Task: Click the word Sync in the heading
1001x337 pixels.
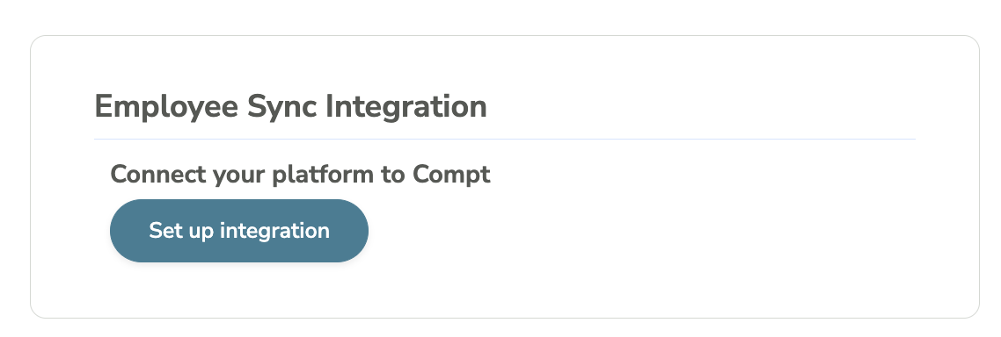Action: click(x=281, y=106)
